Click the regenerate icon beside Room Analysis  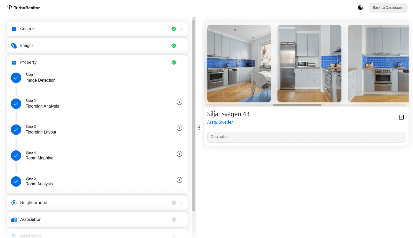(179, 180)
